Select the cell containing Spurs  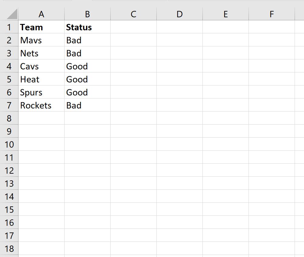41,92
